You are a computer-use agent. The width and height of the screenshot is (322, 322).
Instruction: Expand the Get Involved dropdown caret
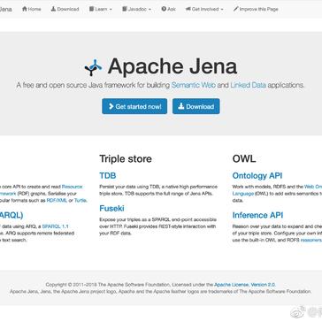point(222,10)
